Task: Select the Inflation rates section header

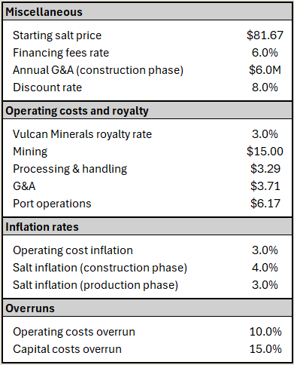Action: pos(147,227)
